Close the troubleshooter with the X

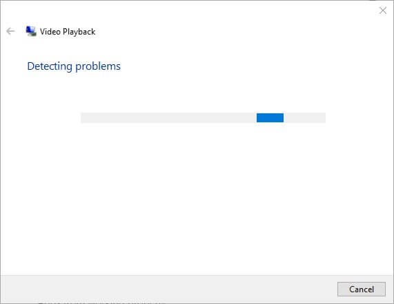pyautogui.click(x=383, y=10)
